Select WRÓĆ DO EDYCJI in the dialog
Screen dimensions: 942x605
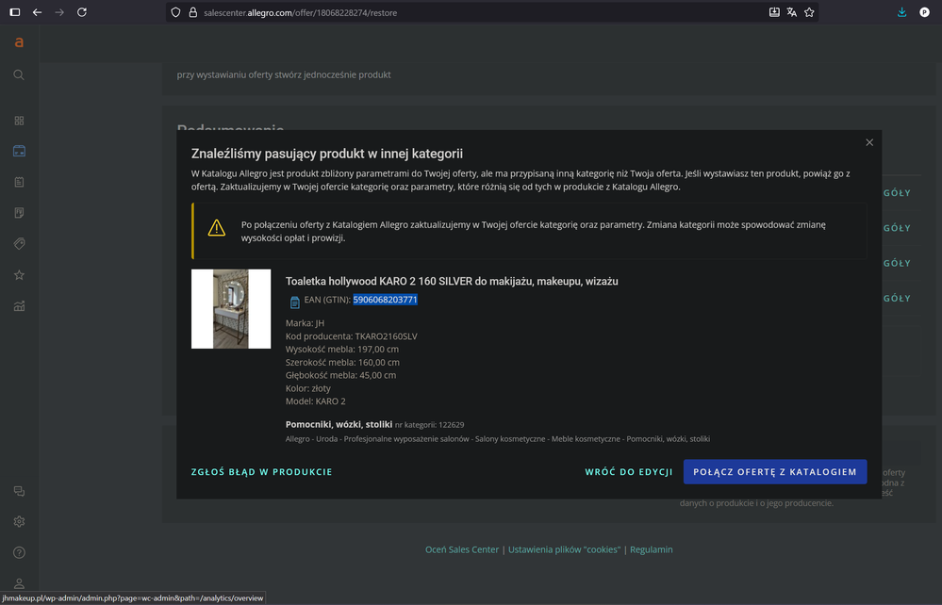629,471
